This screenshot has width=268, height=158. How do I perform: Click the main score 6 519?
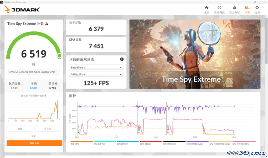tap(34, 54)
